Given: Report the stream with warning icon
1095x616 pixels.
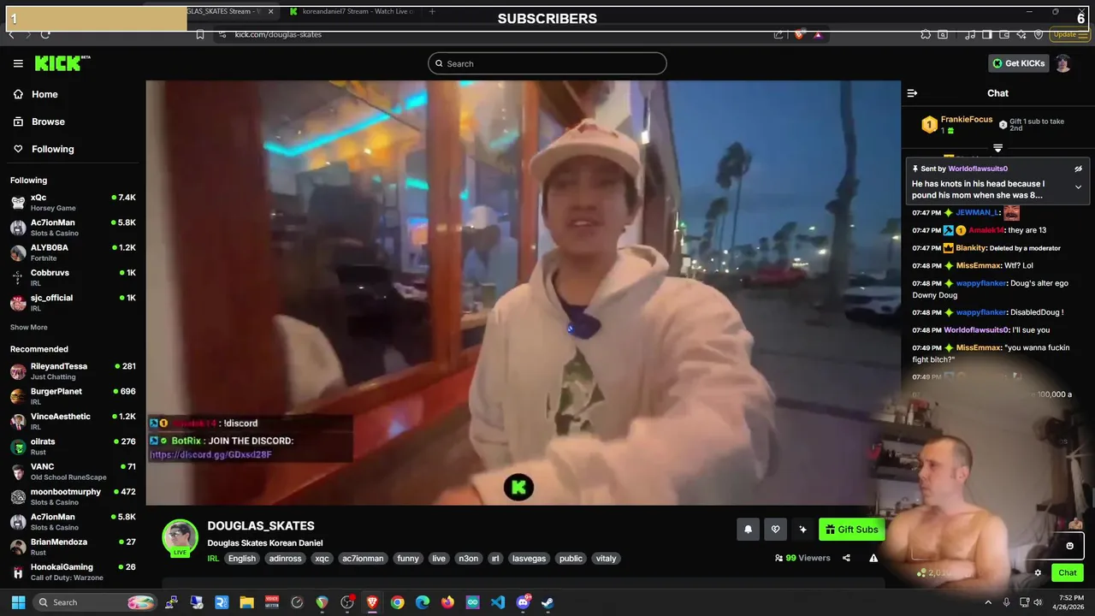Looking at the screenshot, I should 873,558.
